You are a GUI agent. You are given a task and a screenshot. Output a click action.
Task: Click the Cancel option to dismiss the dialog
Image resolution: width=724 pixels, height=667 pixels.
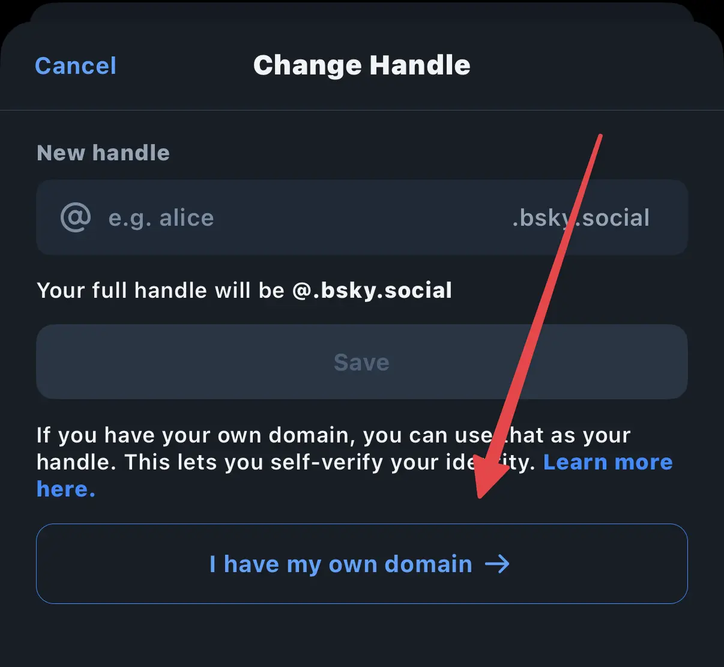pos(76,65)
